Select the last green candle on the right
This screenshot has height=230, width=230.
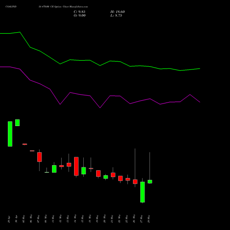point(150,182)
